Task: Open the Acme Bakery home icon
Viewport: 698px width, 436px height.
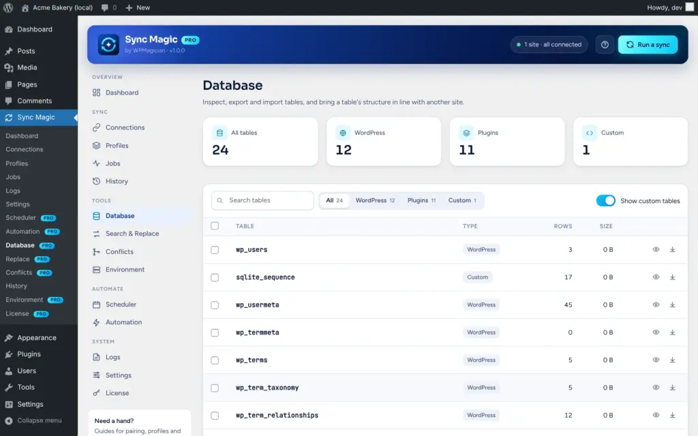Action: 25,7
